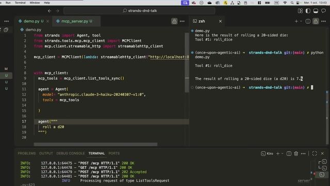Open the Wi-Fi status menu

[x=285, y=3]
